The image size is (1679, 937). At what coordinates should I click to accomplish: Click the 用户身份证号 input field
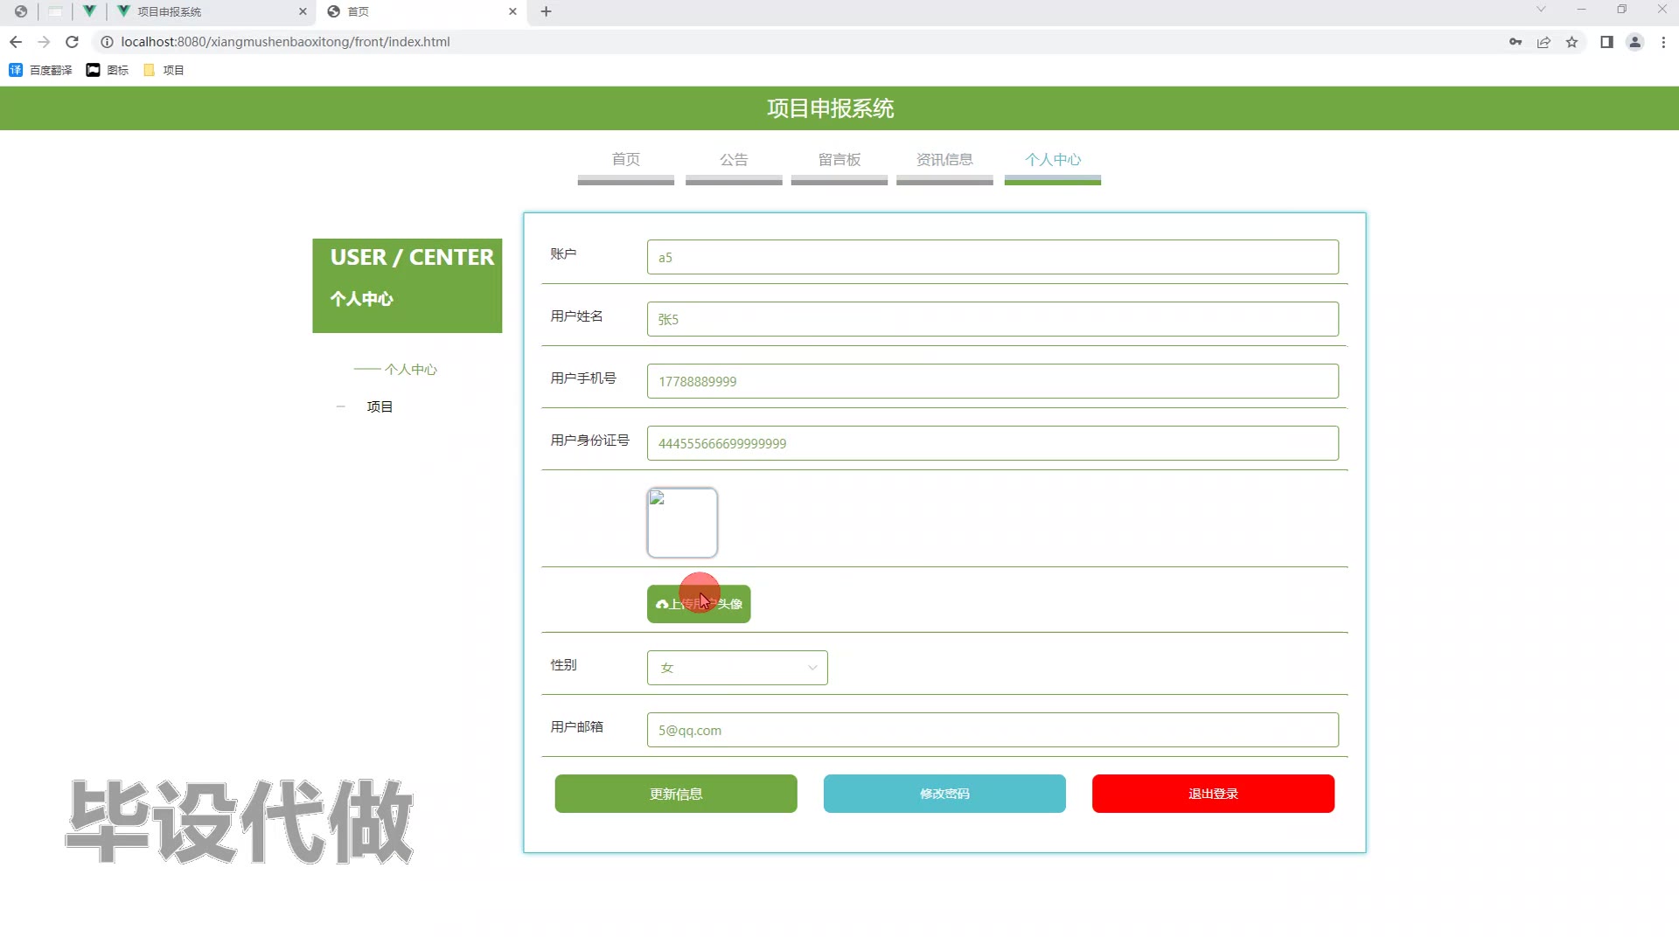[x=993, y=443]
